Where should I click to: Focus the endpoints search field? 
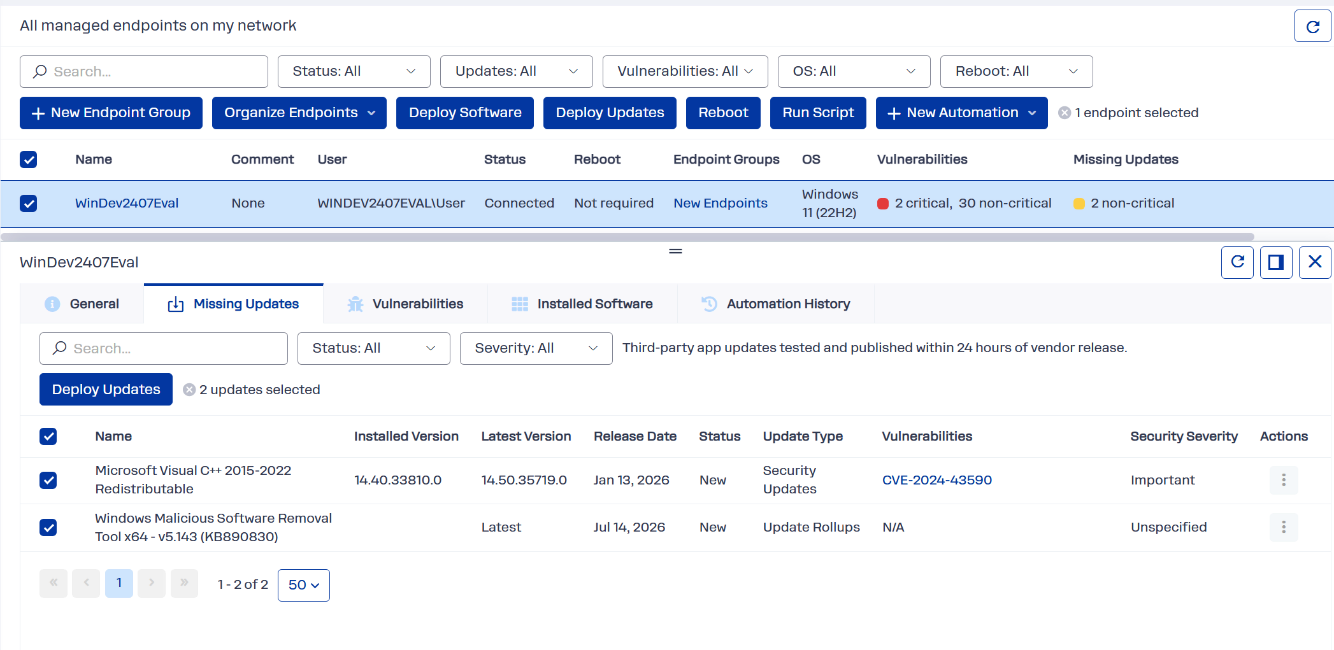pyautogui.click(x=144, y=71)
